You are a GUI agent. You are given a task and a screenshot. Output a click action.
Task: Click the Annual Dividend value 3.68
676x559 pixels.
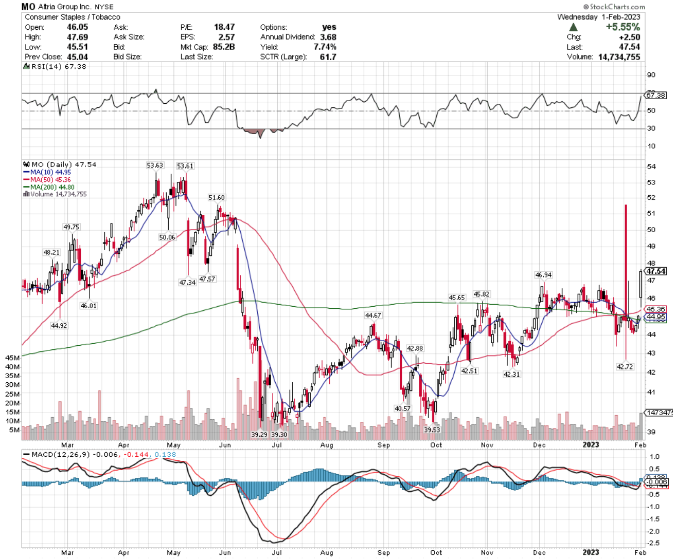pos(328,37)
